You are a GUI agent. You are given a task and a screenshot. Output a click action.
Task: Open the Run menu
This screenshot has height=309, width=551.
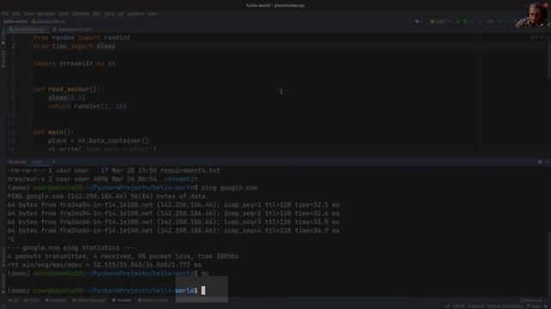pyautogui.click(x=96, y=14)
